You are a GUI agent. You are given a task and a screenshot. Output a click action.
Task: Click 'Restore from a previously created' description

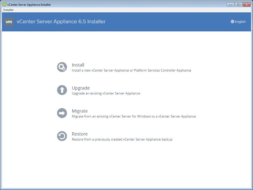[x=122, y=139]
